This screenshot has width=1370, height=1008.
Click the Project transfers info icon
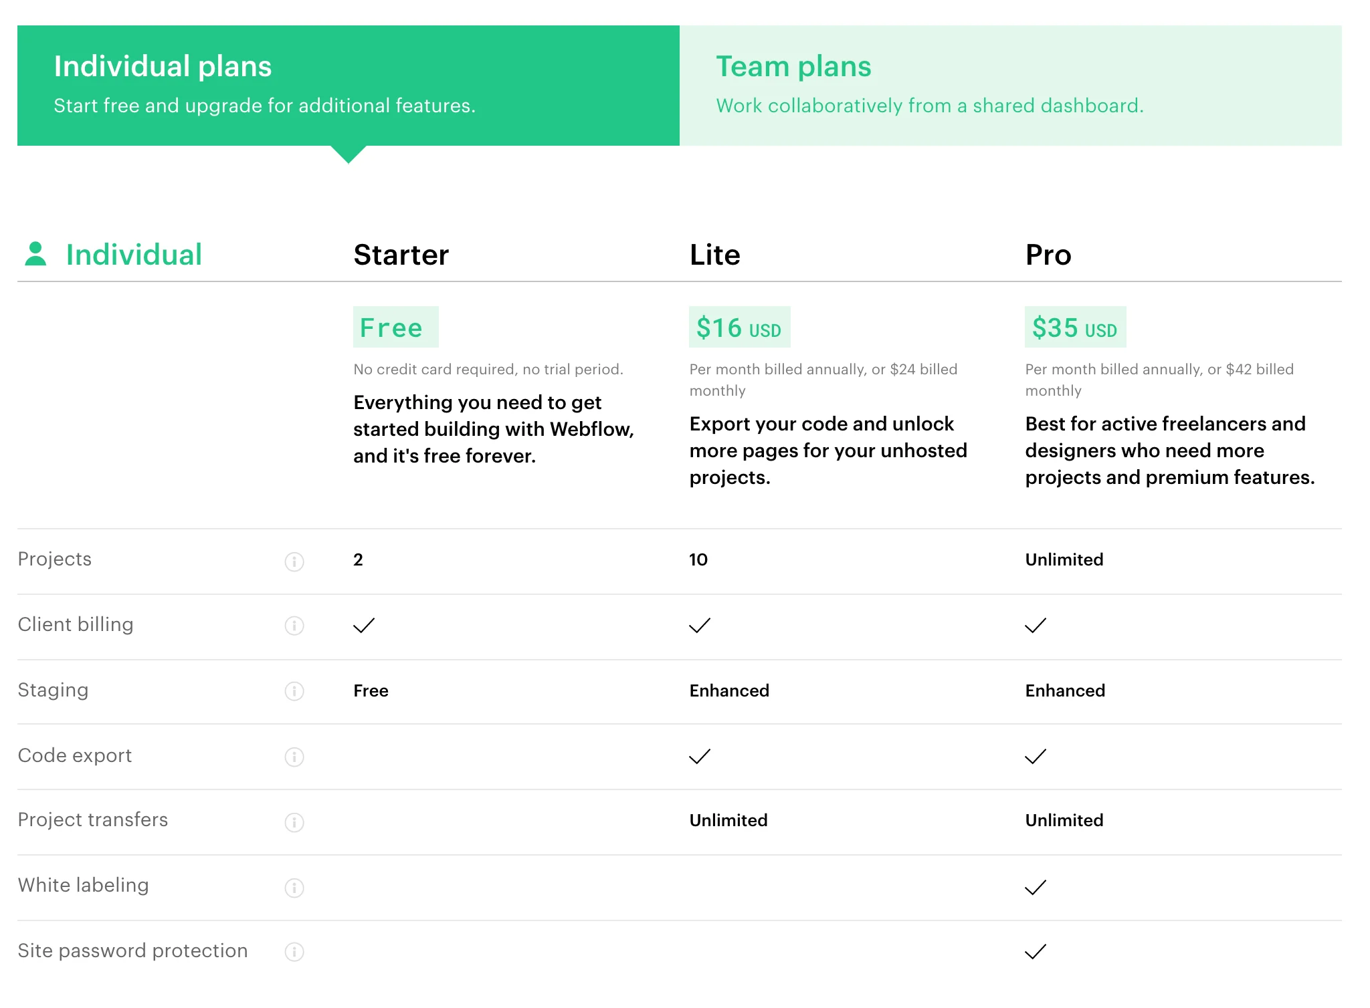coord(294,822)
